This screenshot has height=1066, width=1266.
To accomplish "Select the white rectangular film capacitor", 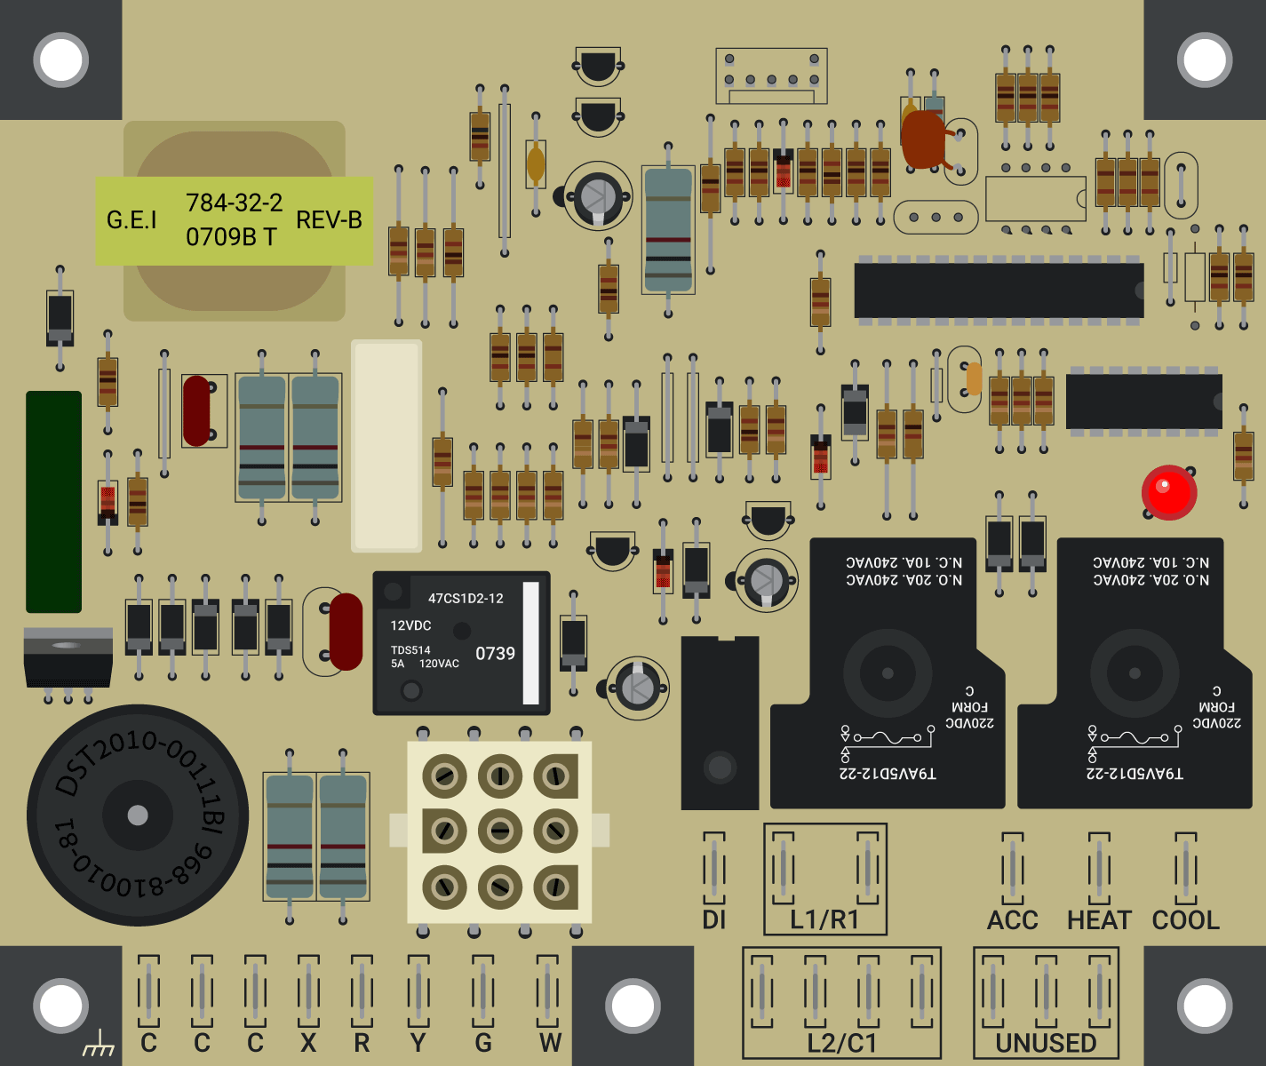I will [386, 445].
